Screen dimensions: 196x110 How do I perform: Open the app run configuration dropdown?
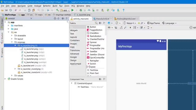tap(65, 10)
